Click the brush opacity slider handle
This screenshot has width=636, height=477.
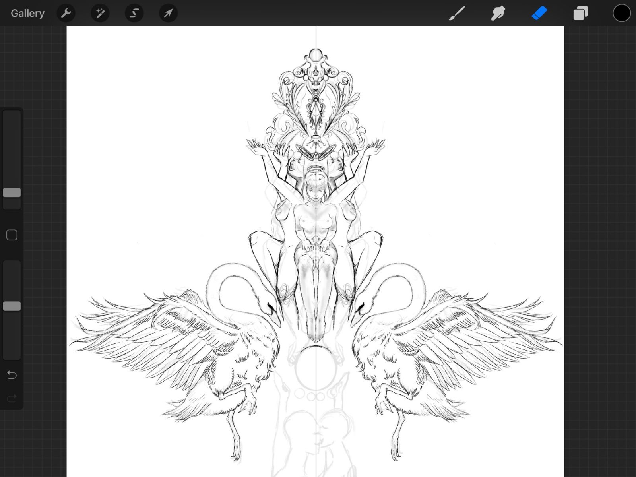click(12, 306)
